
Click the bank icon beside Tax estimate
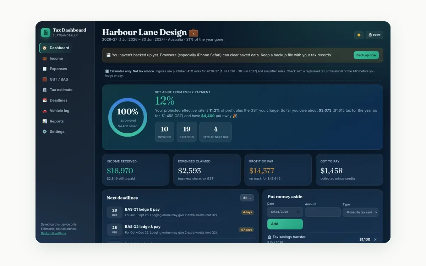tap(45, 90)
